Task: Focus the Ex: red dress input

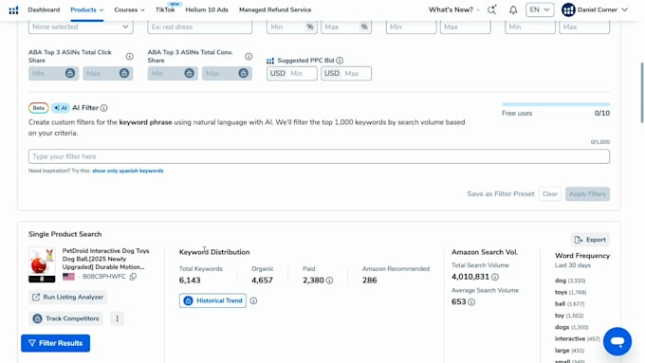Action: tap(200, 27)
